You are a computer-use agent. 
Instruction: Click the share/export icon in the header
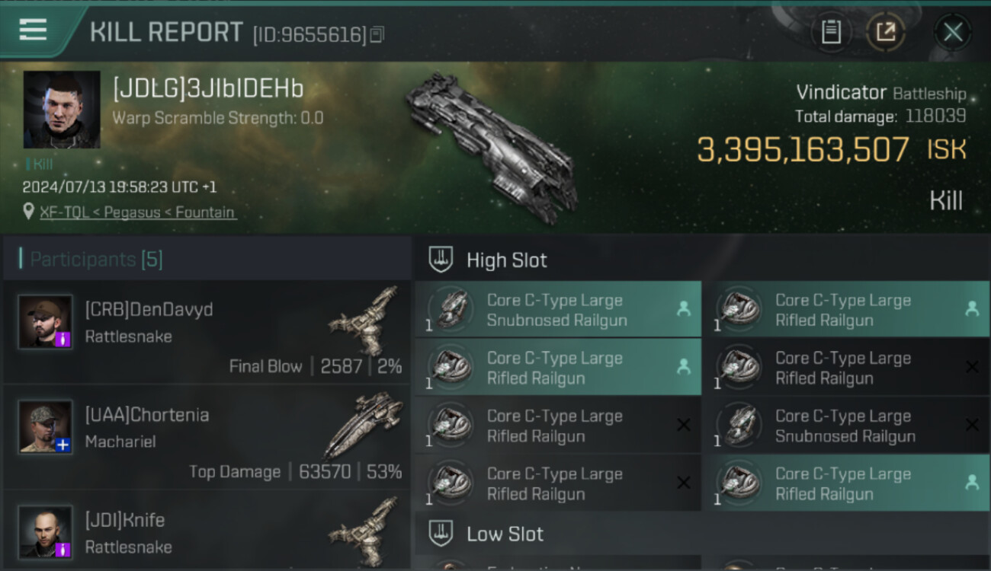click(x=886, y=32)
